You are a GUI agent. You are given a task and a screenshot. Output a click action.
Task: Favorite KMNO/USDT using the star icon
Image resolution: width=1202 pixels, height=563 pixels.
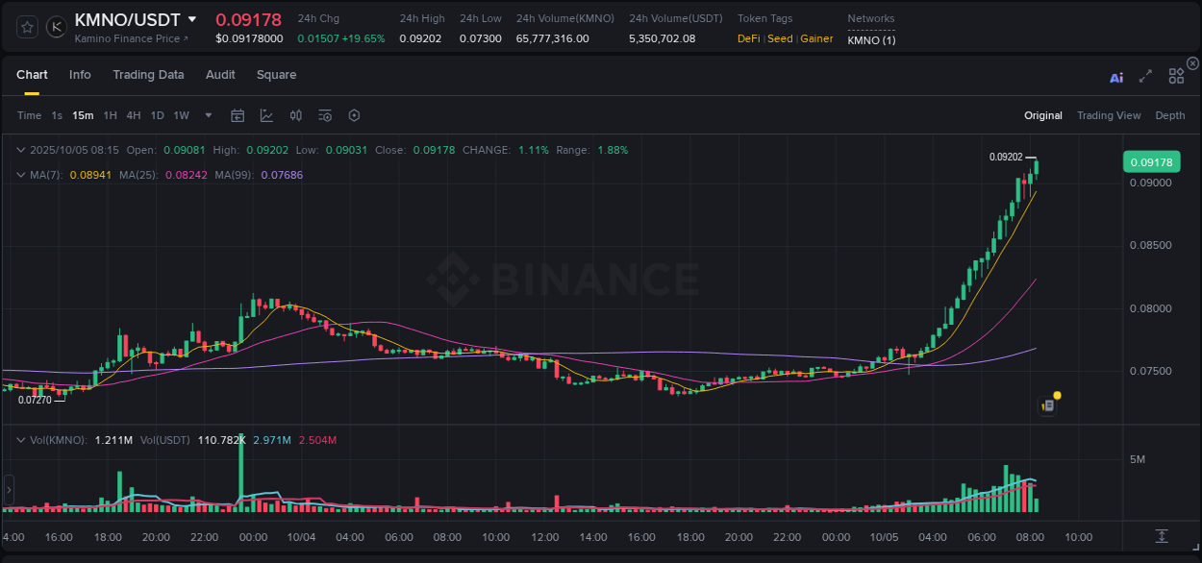pos(26,26)
